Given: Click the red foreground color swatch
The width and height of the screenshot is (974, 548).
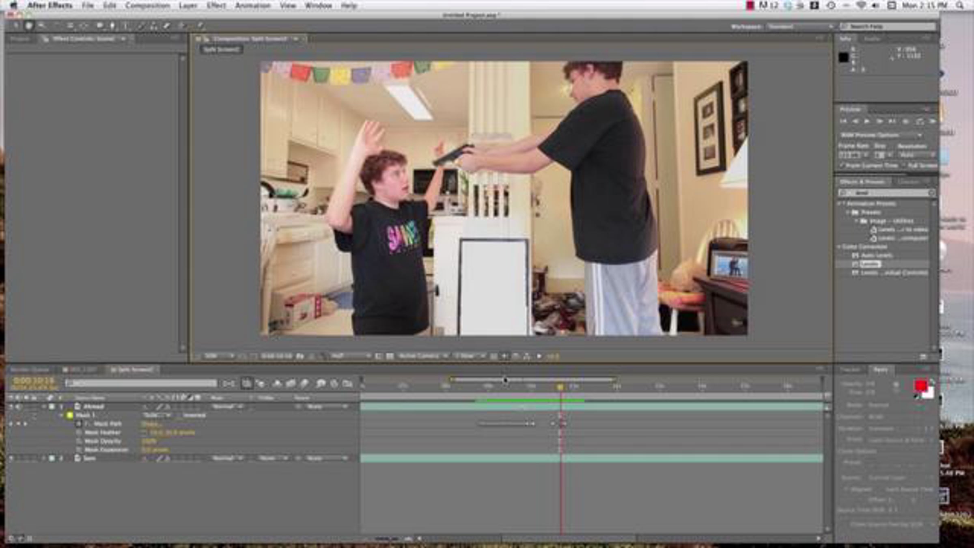Looking at the screenshot, I should (920, 385).
